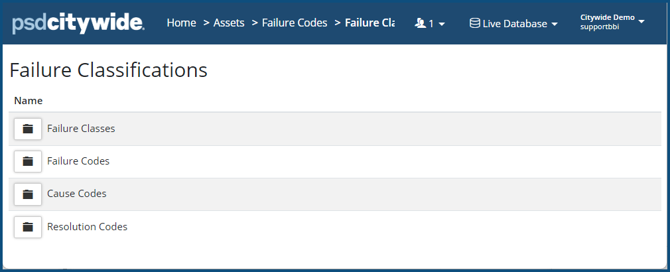
Task: Select the Resolution Codes row text
Action: pos(87,227)
